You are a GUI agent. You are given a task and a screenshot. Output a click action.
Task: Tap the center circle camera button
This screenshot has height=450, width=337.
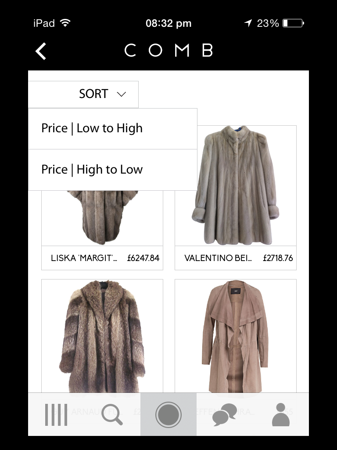(168, 414)
